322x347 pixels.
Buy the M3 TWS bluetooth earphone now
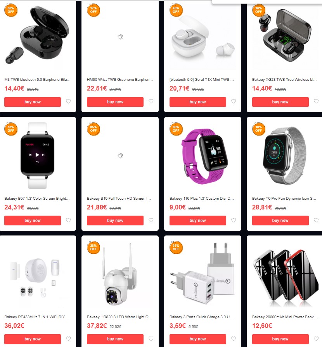pos(33,102)
